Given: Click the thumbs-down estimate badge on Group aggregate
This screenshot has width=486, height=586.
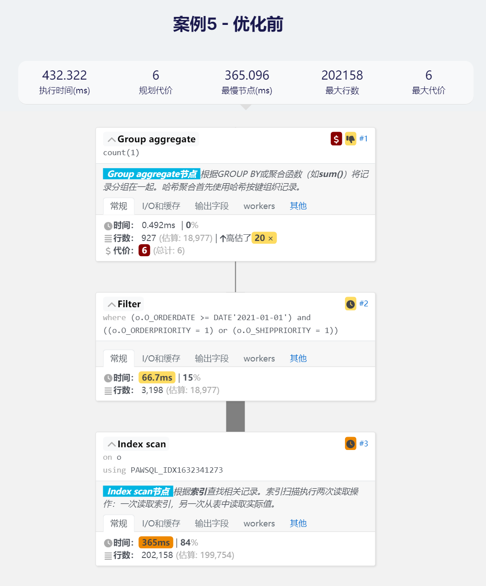Looking at the screenshot, I should pyautogui.click(x=350, y=139).
